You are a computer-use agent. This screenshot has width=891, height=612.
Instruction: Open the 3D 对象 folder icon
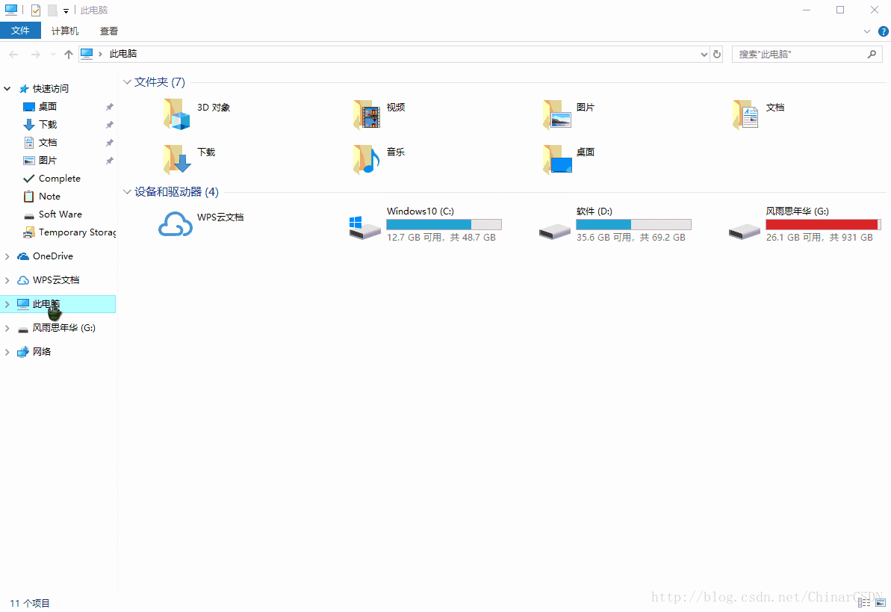pyautogui.click(x=177, y=114)
